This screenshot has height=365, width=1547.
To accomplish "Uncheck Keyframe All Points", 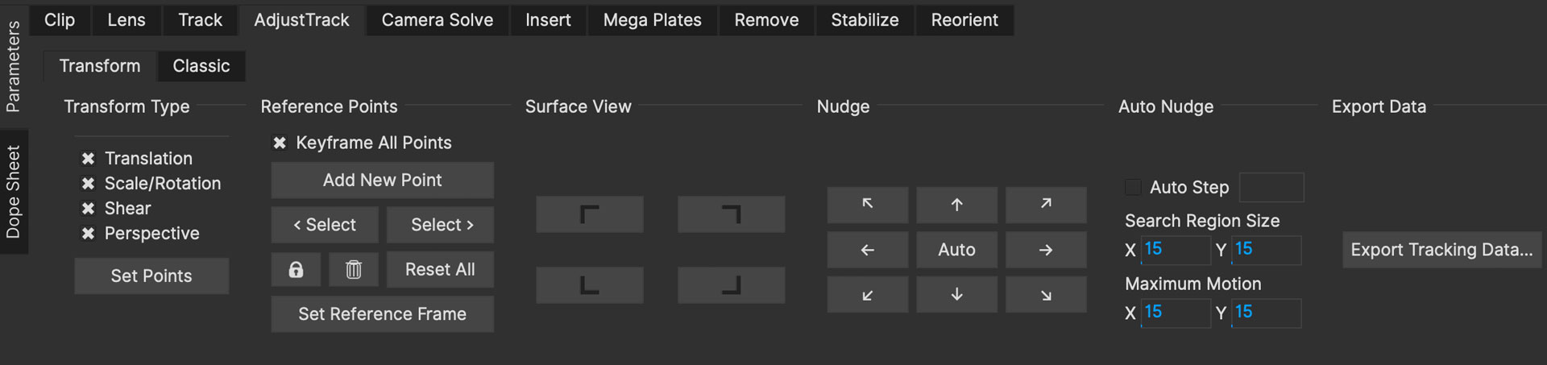I will (280, 143).
